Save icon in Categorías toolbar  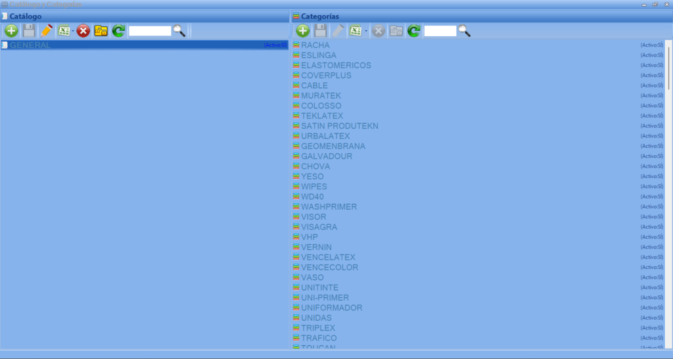click(321, 31)
